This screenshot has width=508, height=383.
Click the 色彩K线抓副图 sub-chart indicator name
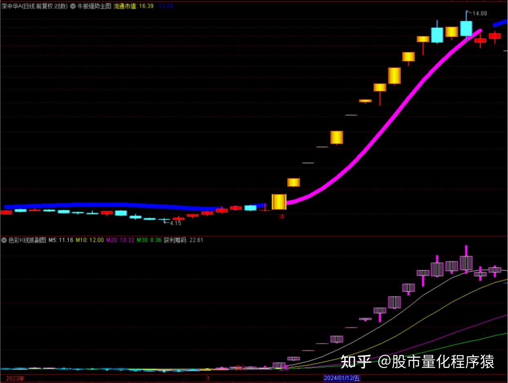(x=27, y=240)
